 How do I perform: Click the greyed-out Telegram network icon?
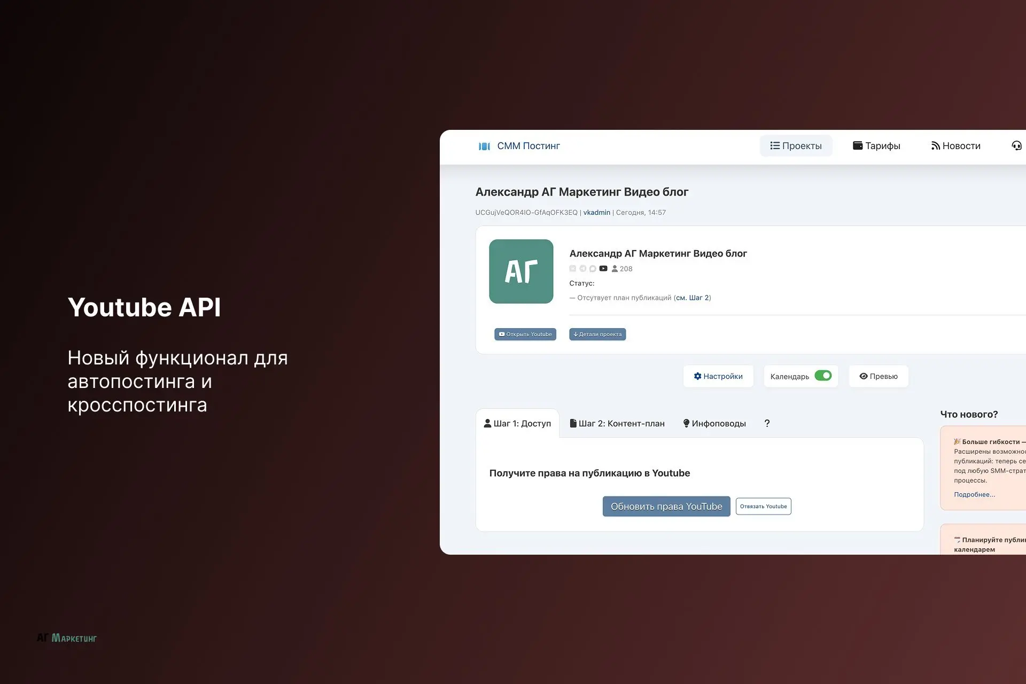click(x=583, y=269)
